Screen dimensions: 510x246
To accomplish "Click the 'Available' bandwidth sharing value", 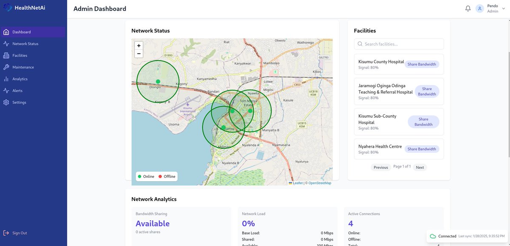I will (153, 224).
